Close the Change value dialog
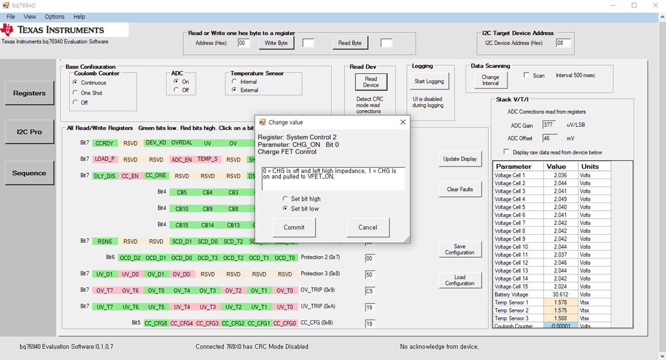 coord(403,122)
